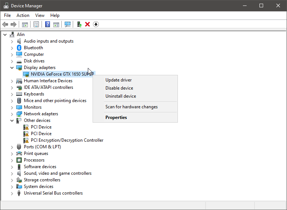Collapse the Display adapters category
This screenshot has height=210, width=287.
coord(12,68)
